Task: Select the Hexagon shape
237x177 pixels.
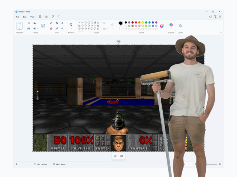Action: pyautogui.click(x=89, y=26)
